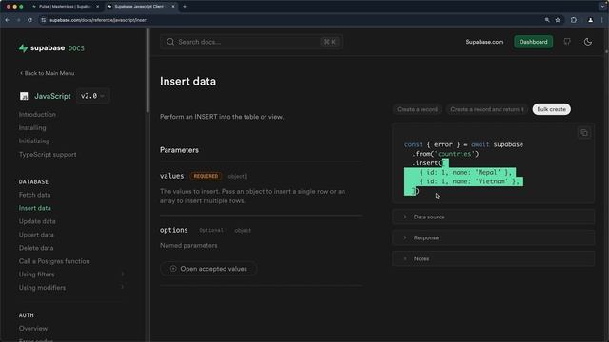This screenshot has width=609, height=342.
Task: Expand the Data source section
Action: tap(493, 218)
